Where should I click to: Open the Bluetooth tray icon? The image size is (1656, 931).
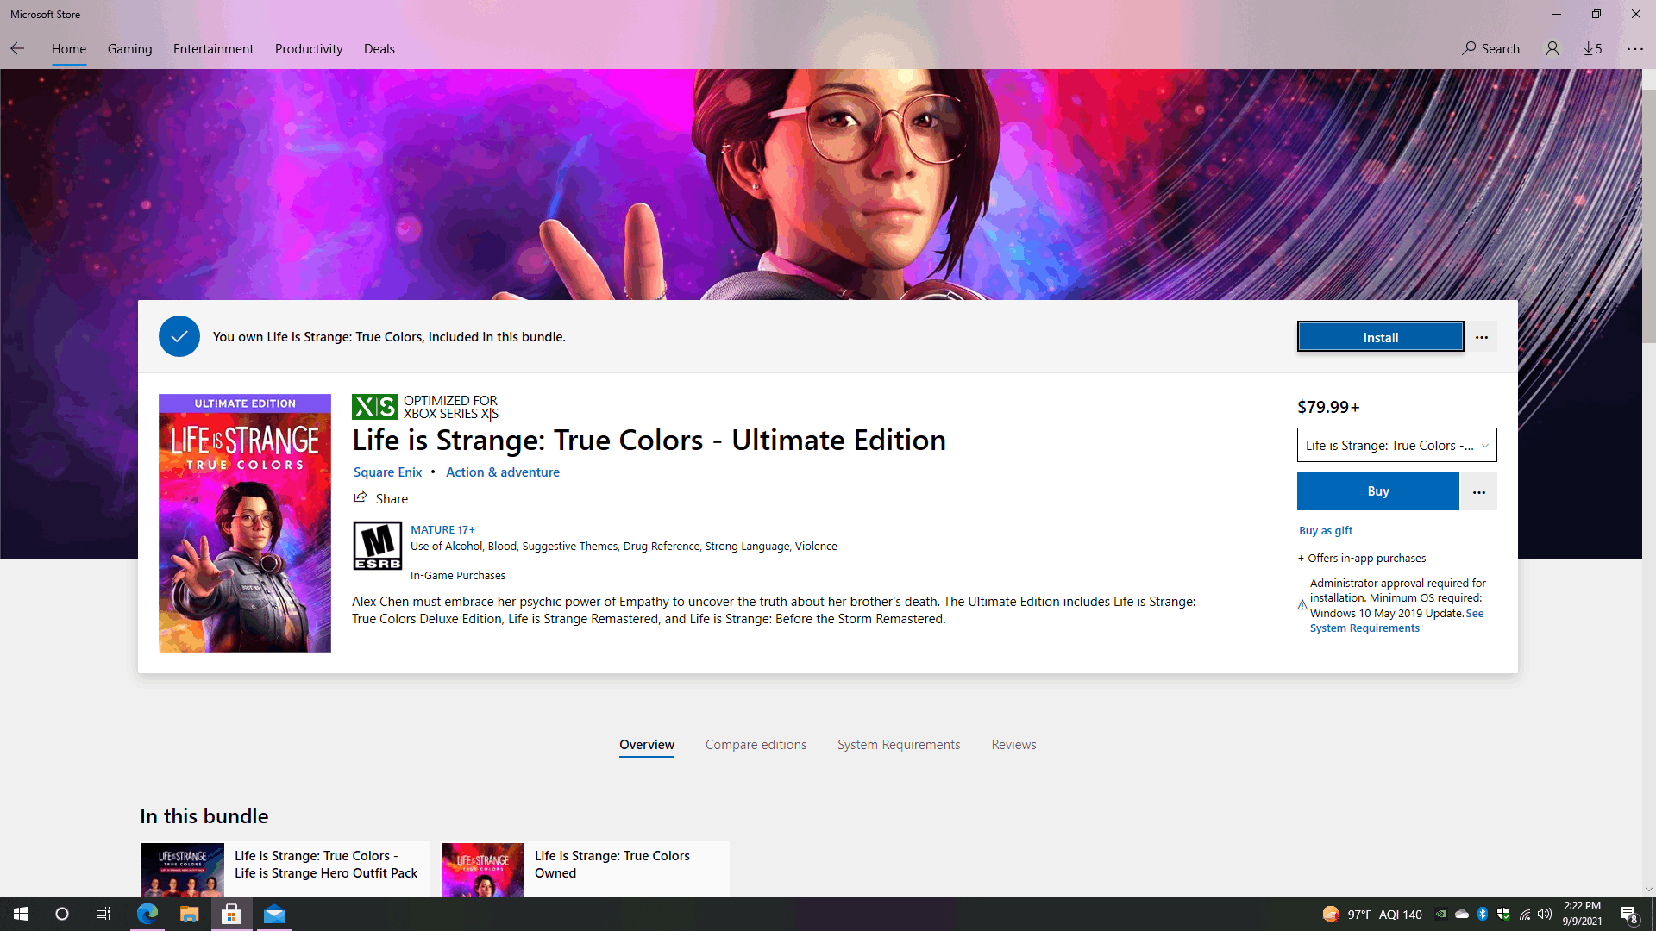point(1483,914)
